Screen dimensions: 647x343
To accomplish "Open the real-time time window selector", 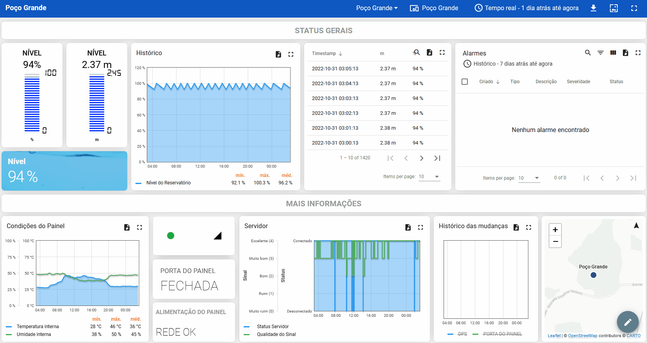I will point(526,8).
